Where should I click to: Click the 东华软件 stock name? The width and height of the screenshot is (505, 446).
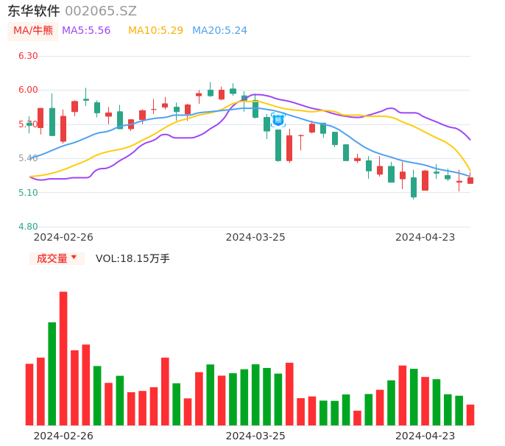pos(34,11)
